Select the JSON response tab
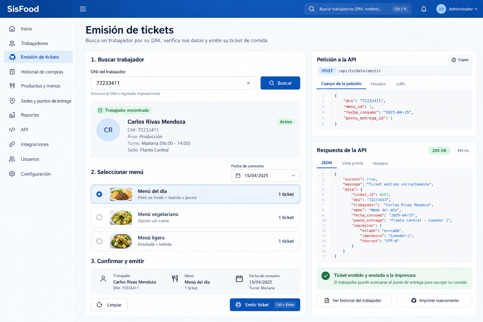Screen dimensions: 483x322 pos(326,163)
